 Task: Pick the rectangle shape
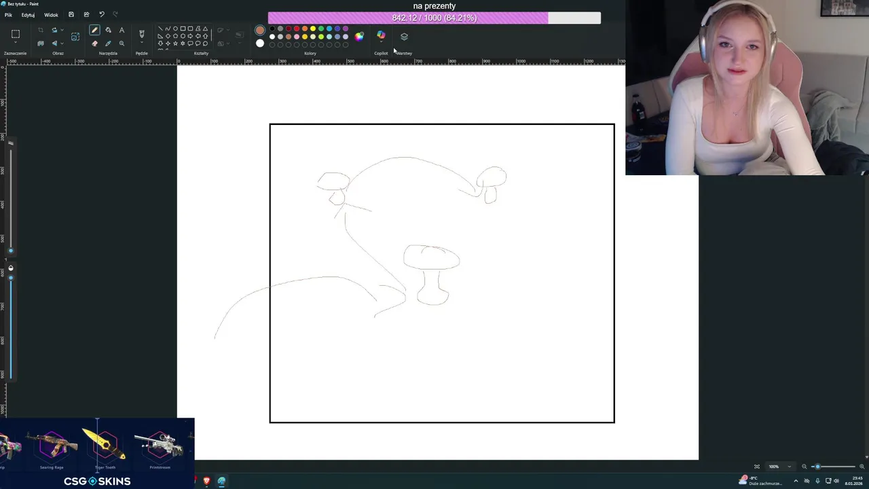(x=183, y=29)
